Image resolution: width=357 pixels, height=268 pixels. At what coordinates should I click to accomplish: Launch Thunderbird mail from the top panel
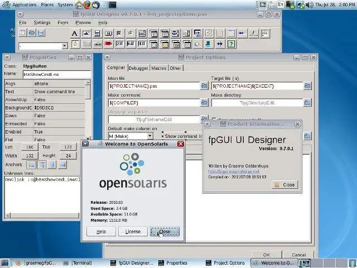pyautogui.click(x=96, y=4)
